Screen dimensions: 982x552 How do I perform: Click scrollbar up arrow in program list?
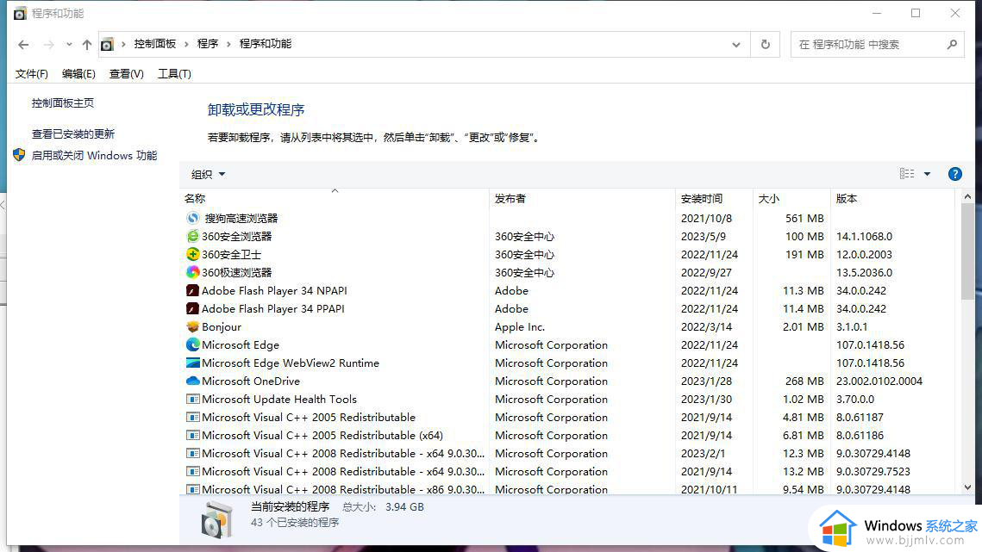[967, 196]
